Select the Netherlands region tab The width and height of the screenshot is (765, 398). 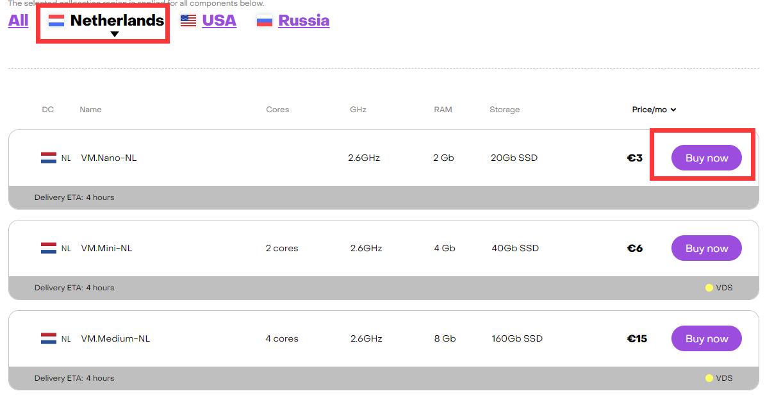[117, 21]
